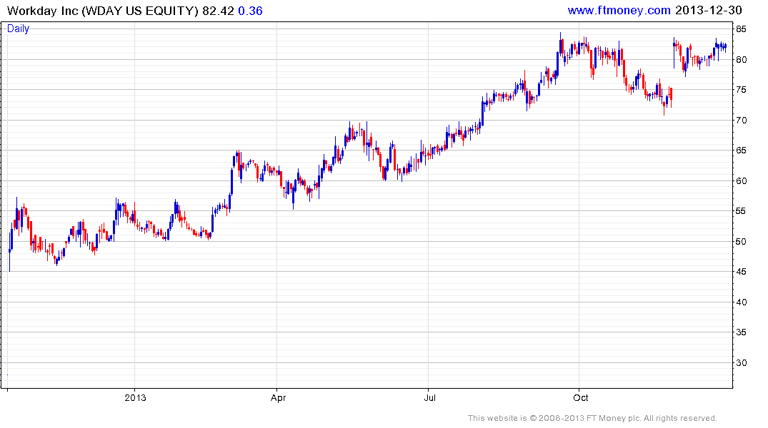Click the 70 price axis label
768x428 pixels.
pos(741,121)
